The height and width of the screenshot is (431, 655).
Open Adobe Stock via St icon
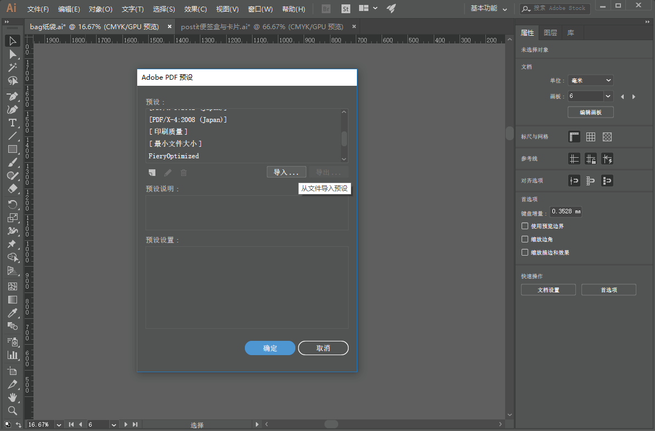click(345, 9)
